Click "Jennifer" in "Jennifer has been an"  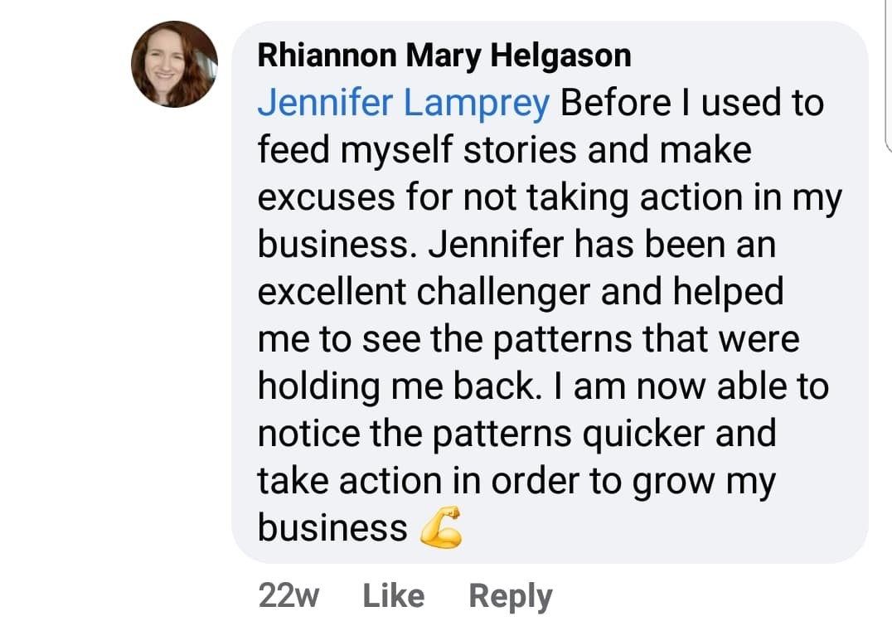[x=496, y=245]
